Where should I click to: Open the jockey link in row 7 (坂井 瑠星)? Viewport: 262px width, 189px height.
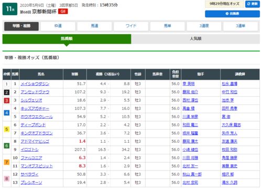point(190,133)
